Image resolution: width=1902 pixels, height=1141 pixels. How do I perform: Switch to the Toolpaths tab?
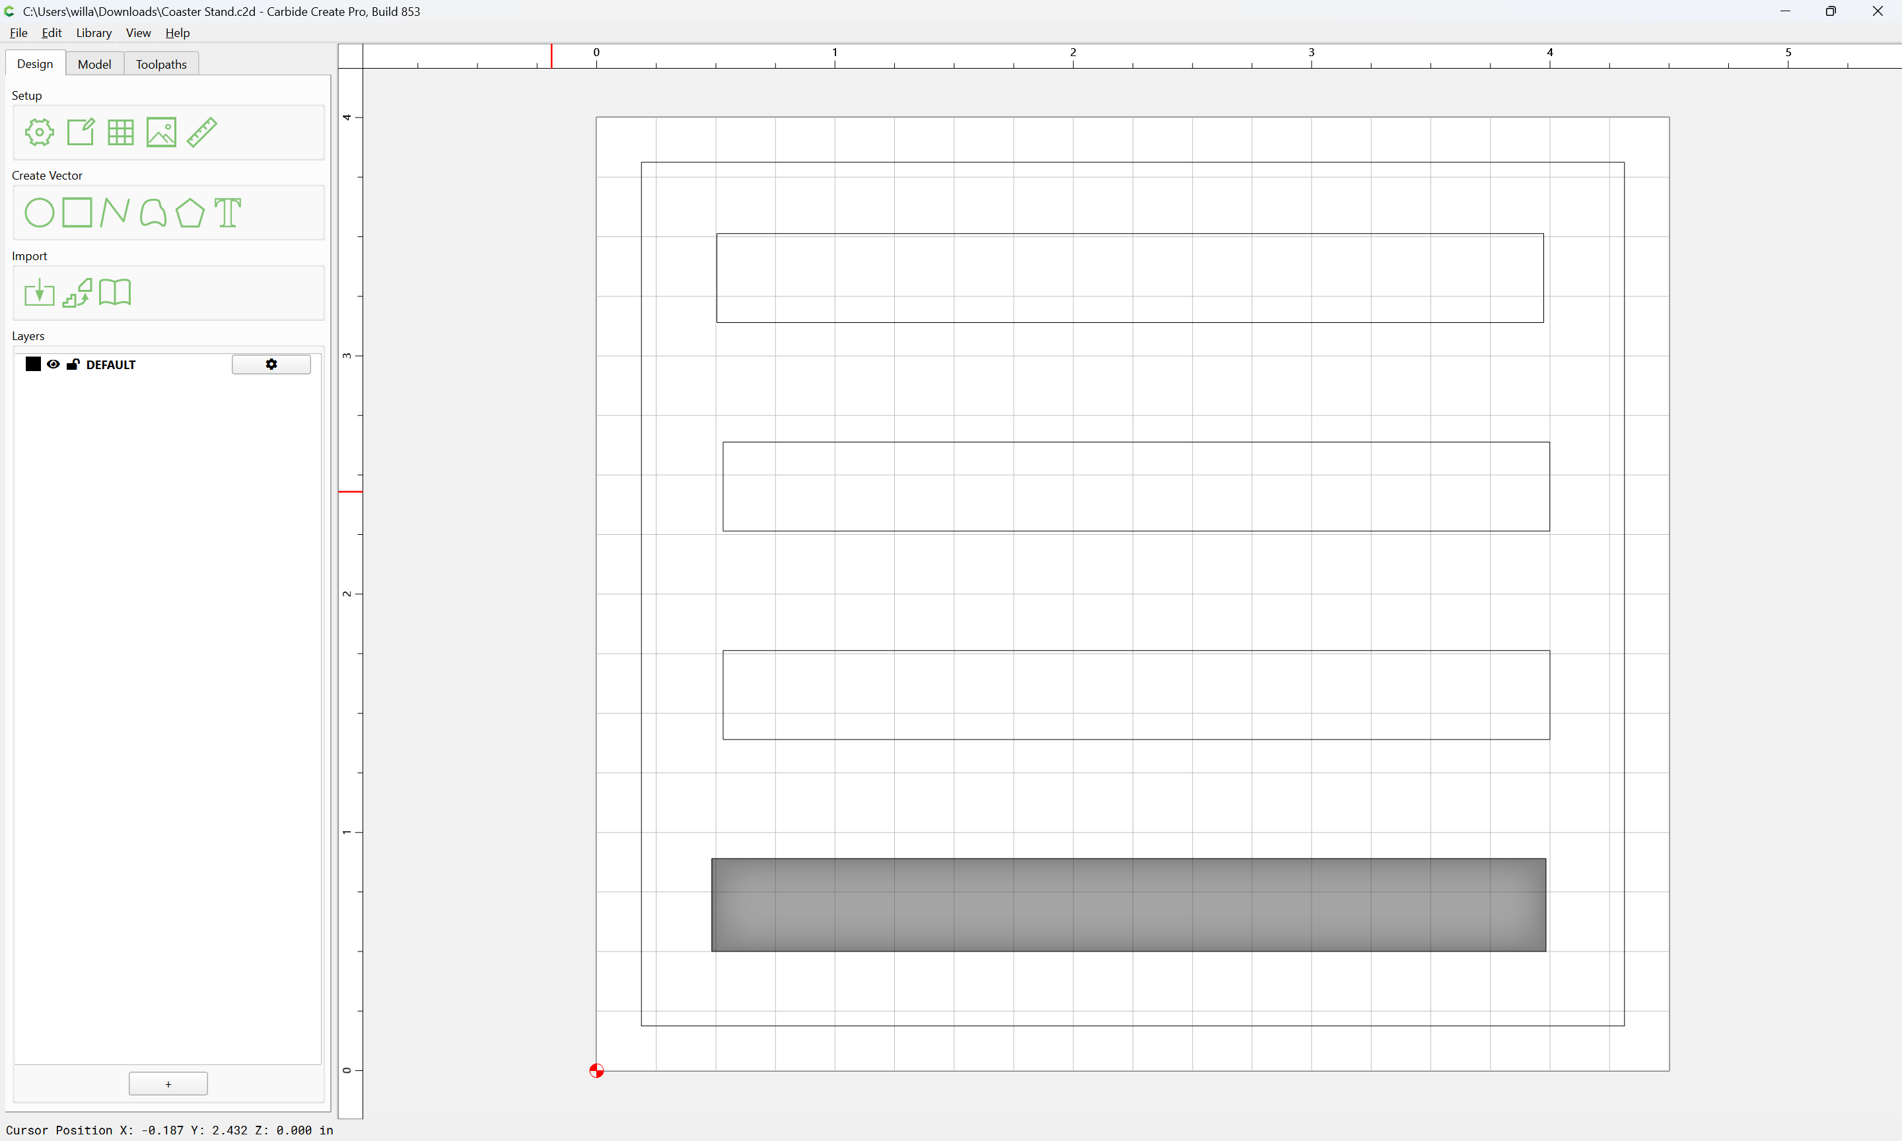click(161, 65)
